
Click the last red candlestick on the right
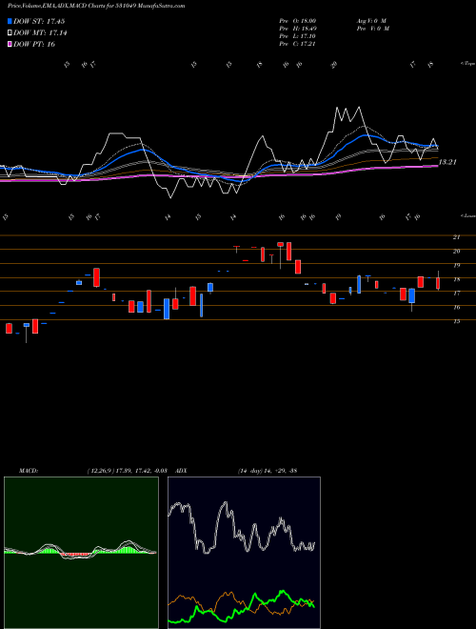click(x=438, y=283)
